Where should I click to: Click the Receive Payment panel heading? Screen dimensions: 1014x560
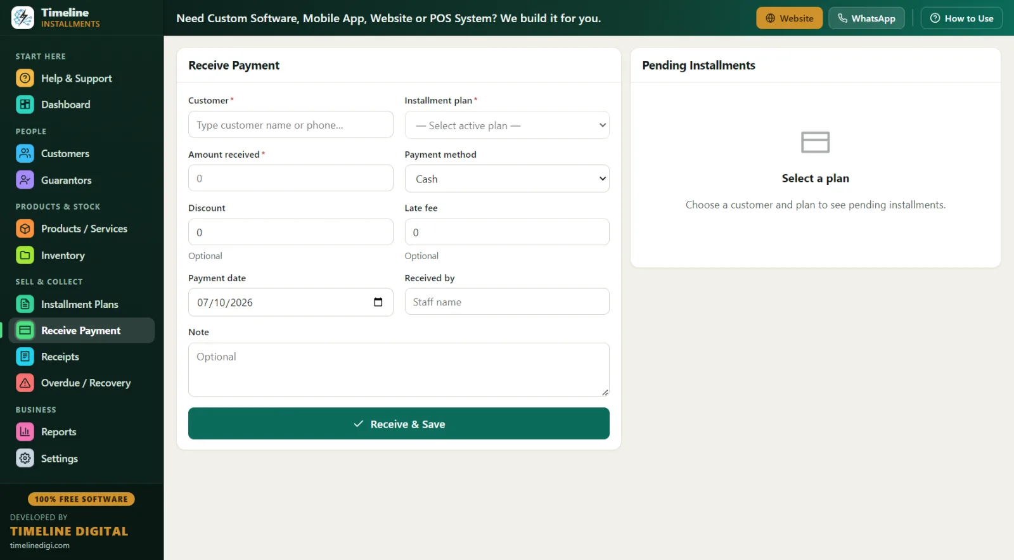(x=234, y=65)
